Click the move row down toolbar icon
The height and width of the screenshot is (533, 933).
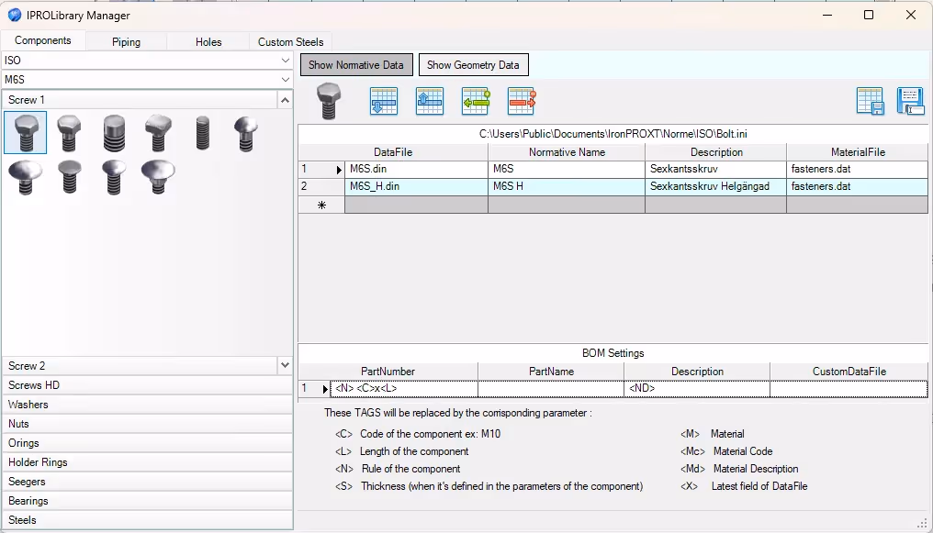click(384, 101)
